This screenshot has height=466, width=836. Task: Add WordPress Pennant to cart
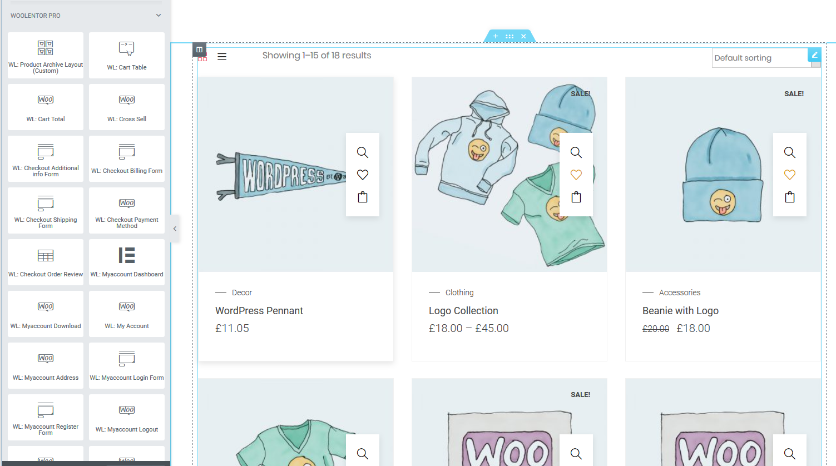[363, 197]
